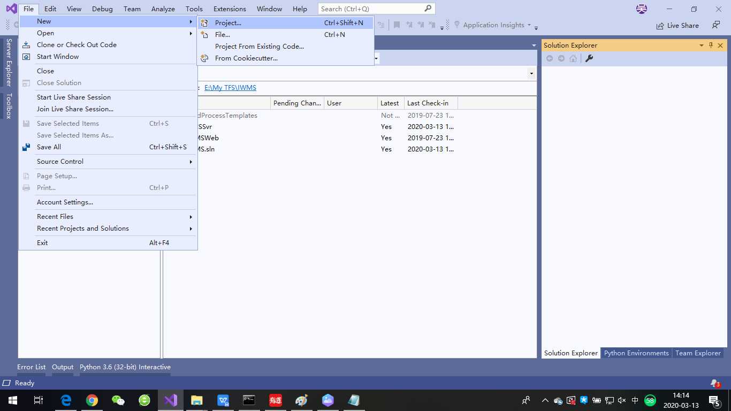731x411 pixels.
Task: Choose From Cookiecutter... menu item
Action: 285,58
